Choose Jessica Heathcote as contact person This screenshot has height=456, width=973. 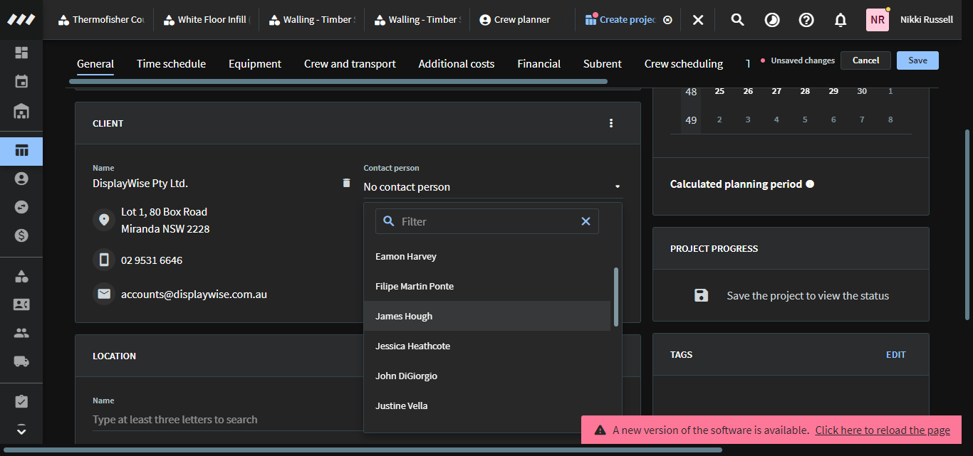(x=412, y=346)
